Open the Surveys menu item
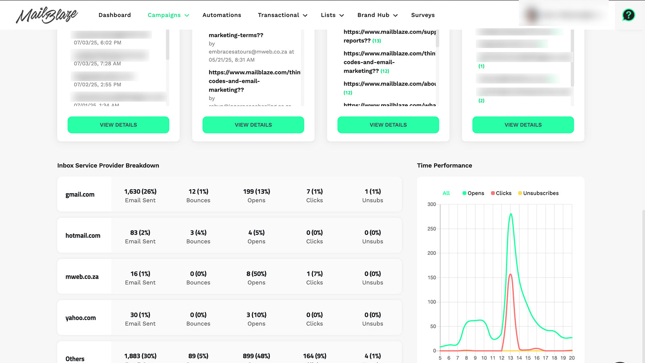The height and width of the screenshot is (363, 645). point(423,15)
